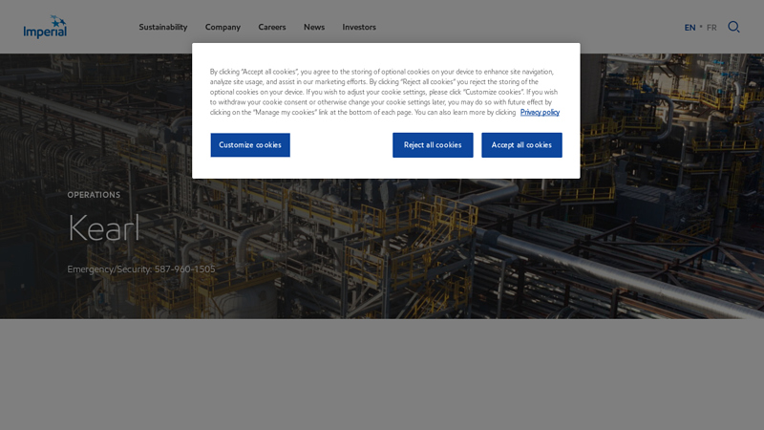Switch language to EN

pyautogui.click(x=690, y=28)
